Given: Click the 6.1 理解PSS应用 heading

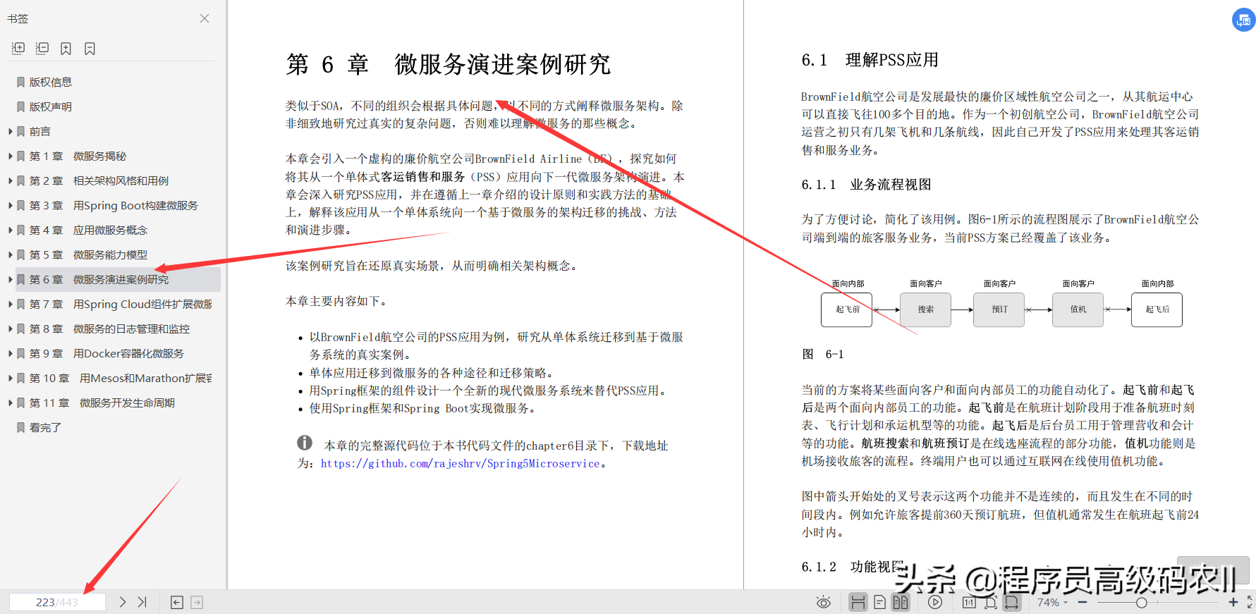Looking at the screenshot, I should pyautogui.click(x=870, y=61).
